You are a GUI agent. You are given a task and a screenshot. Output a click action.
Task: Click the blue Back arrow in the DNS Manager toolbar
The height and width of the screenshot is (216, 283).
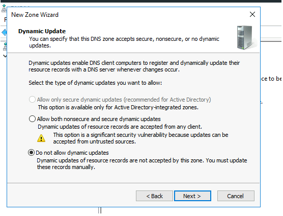coord(4,33)
